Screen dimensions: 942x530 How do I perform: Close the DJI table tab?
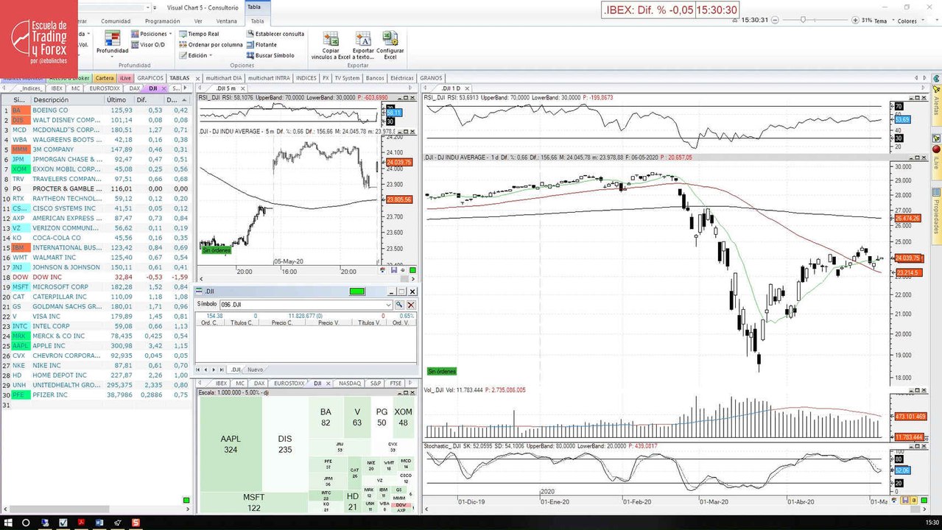tap(164, 88)
